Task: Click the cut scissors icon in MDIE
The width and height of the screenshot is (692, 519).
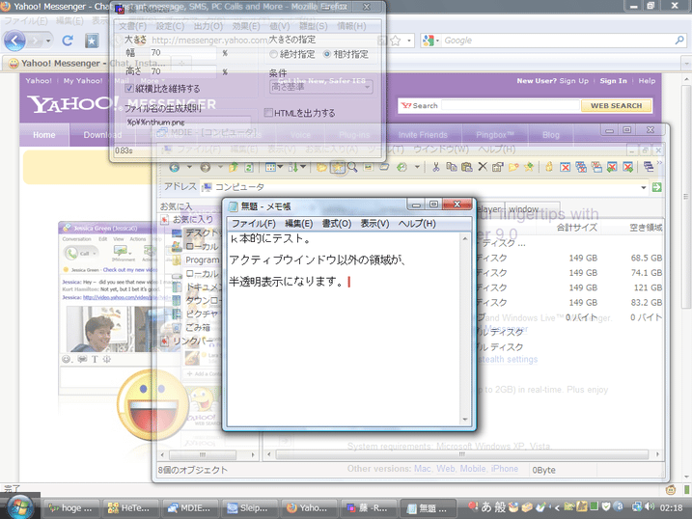Action: coord(436,167)
